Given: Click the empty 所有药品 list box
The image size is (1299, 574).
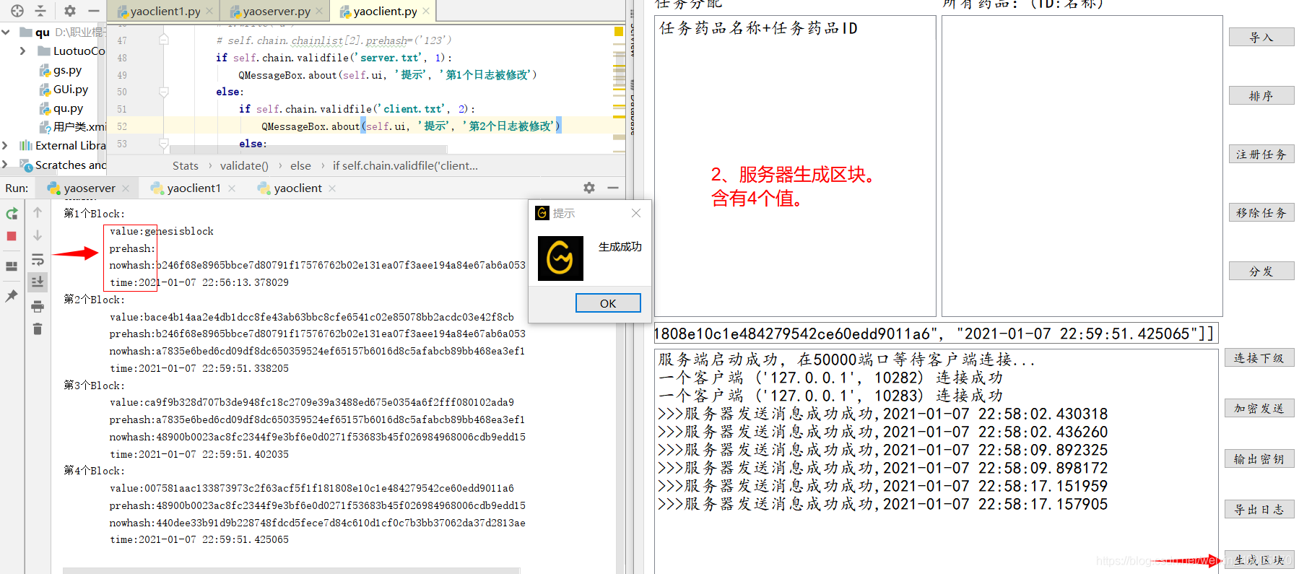Looking at the screenshot, I should pos(1082,166).
